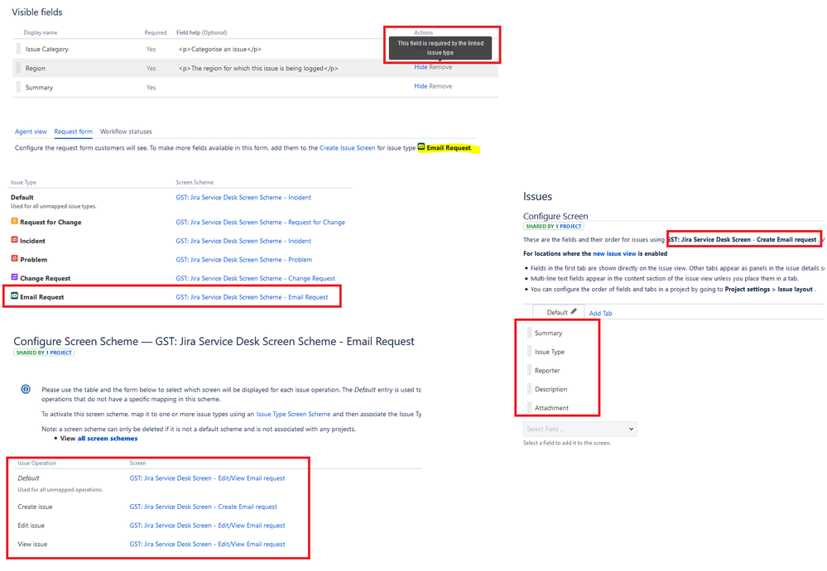This screenshot has width=827, height=571.
Task: Open Screen Scheme - Email Request link
Action: point(252,297)
